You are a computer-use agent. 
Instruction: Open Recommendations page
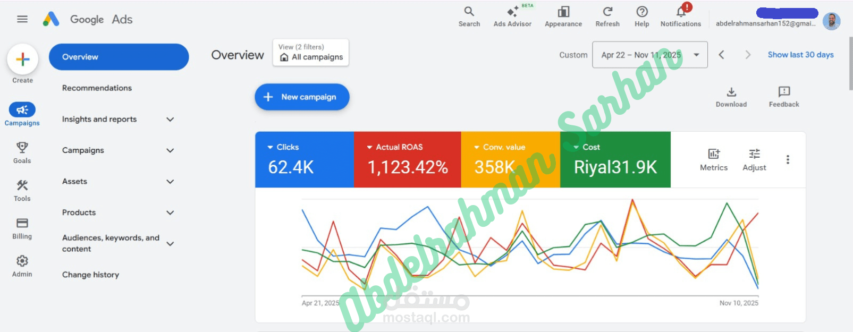click(x=97, y=88)
